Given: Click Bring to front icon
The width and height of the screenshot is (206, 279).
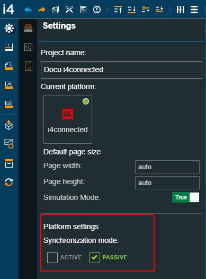Looking at the screenshot, I should (118, 10).
